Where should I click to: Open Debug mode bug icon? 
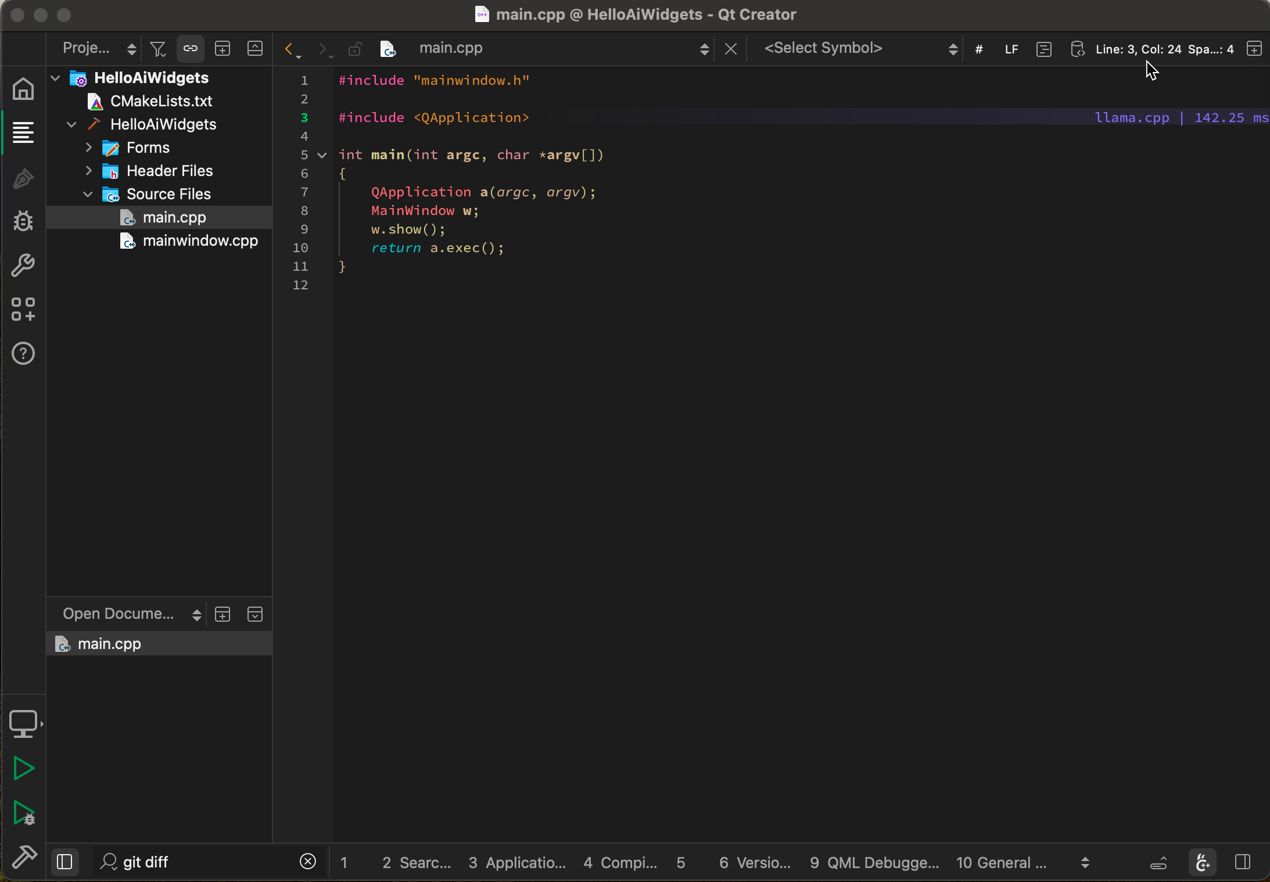coord(23,221)
